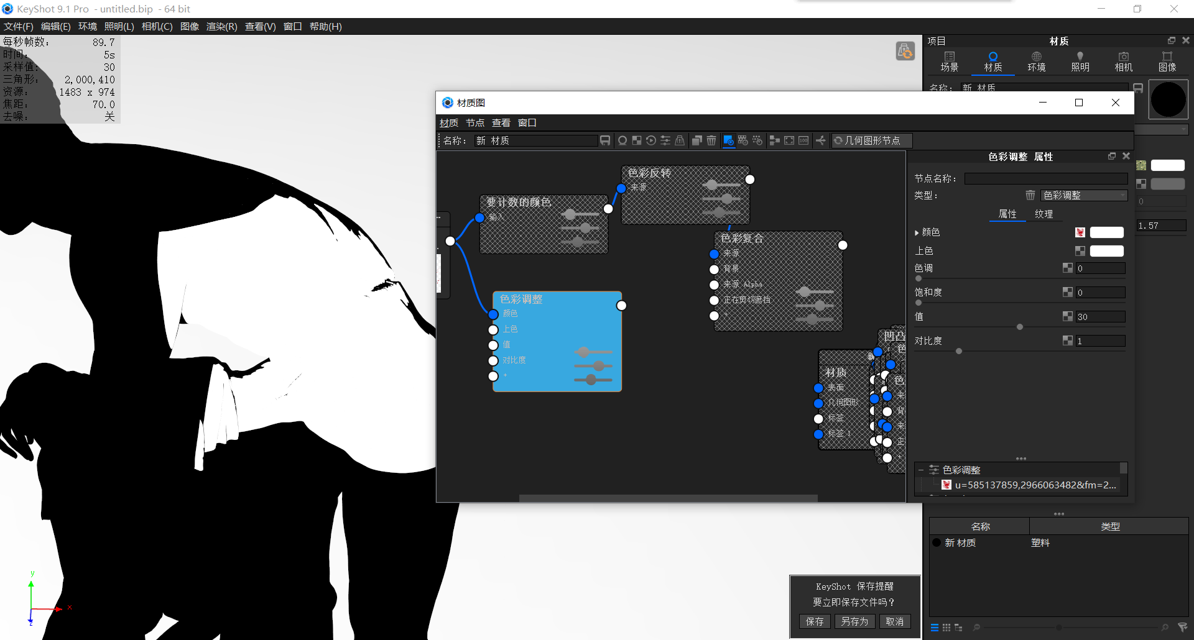Open the 图像 (Image) panel icon
Viewport: 1194px width, 640px height.
point(1168,62)
